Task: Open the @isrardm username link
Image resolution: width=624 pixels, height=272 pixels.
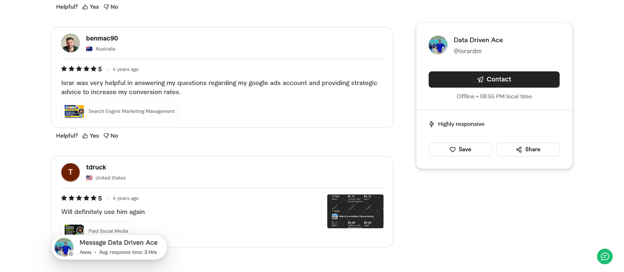Action: click(467, 51)
